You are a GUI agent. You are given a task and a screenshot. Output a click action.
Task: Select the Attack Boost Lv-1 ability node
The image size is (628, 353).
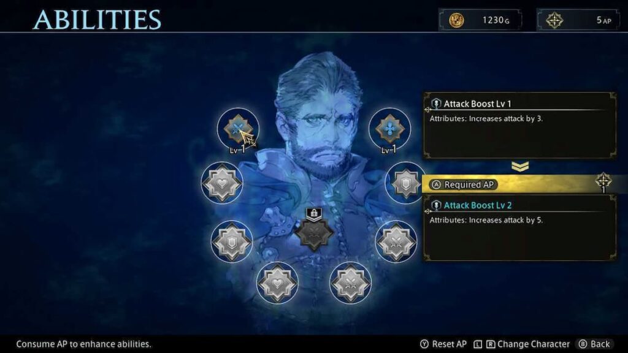(x=238, y=129)
